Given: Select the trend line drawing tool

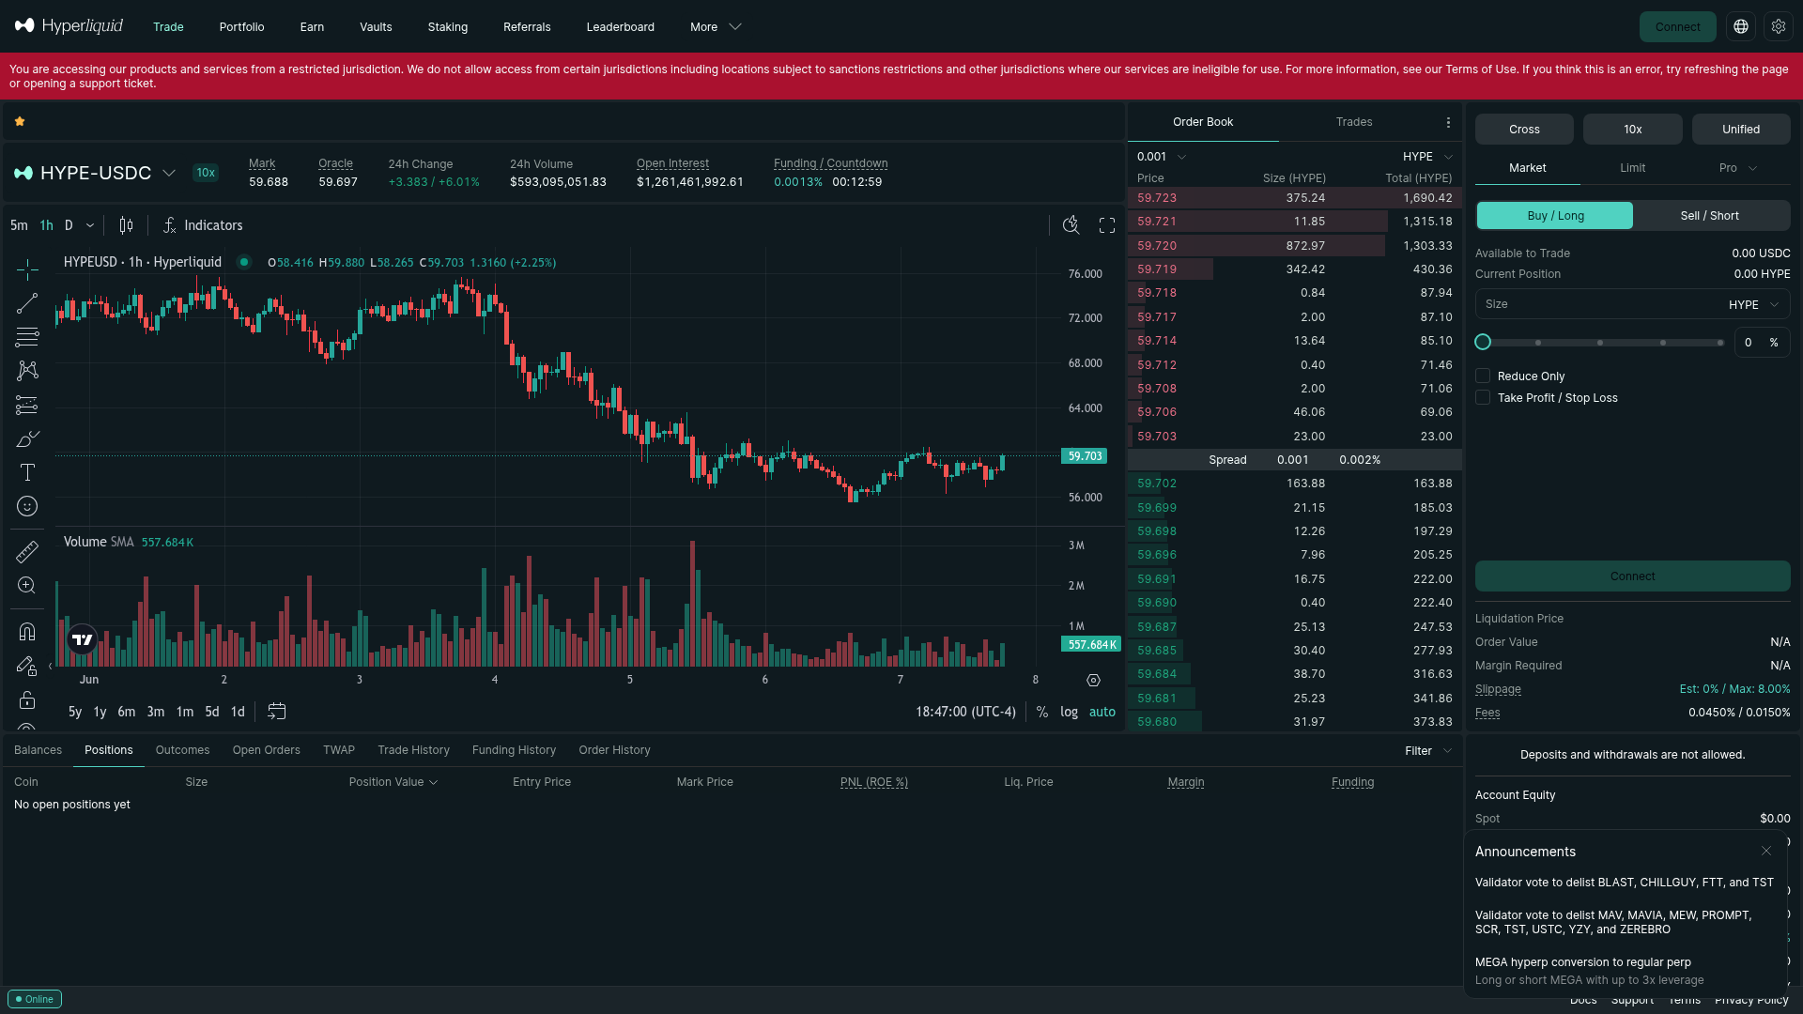Looking at the screenshot, I should tap(27, 303).
